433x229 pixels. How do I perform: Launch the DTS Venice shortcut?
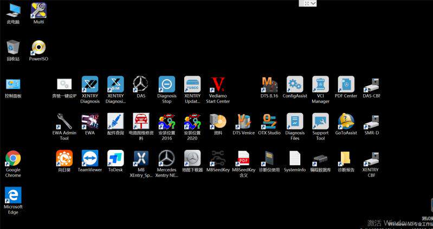point(243,121)
